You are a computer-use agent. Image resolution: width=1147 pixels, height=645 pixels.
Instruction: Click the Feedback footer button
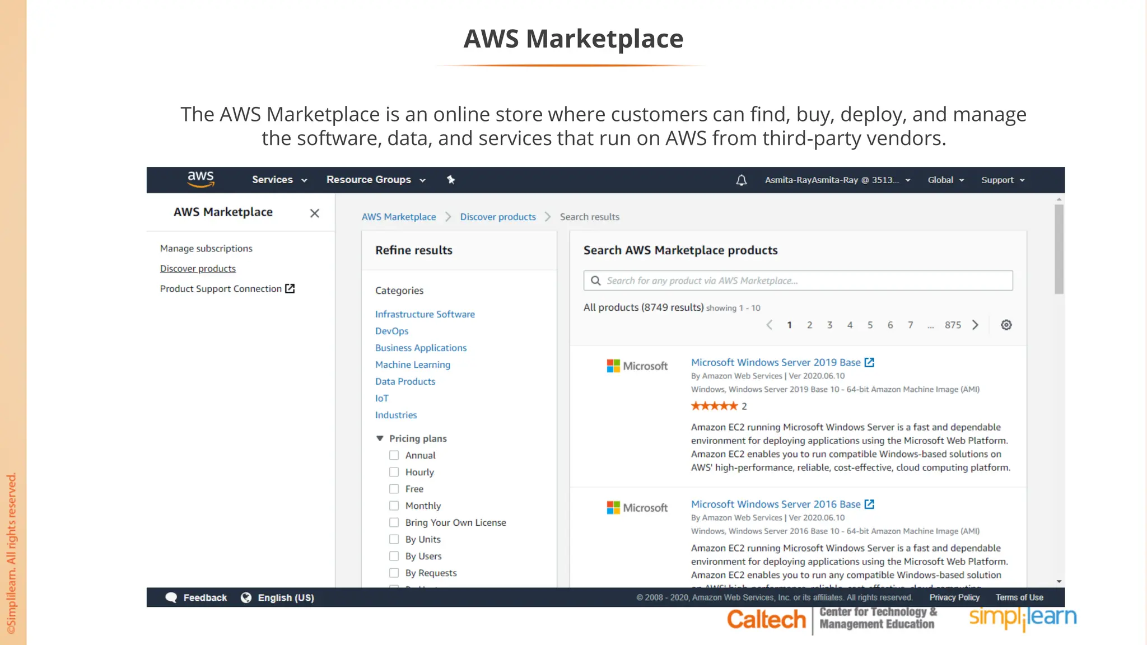(x=197, y=597)
